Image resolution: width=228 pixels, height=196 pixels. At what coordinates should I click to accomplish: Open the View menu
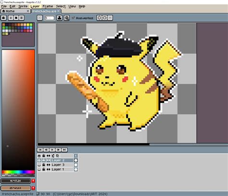(x=72, y=6)
